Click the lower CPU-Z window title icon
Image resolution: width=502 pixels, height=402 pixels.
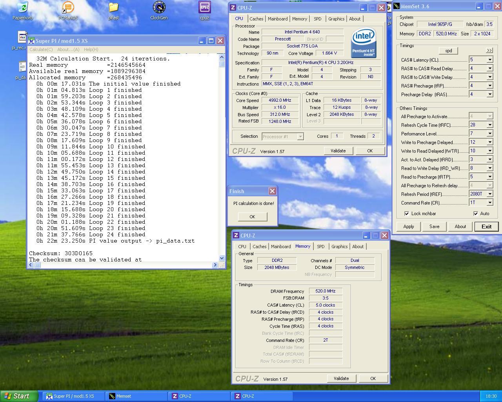click(x=236, y=235)
